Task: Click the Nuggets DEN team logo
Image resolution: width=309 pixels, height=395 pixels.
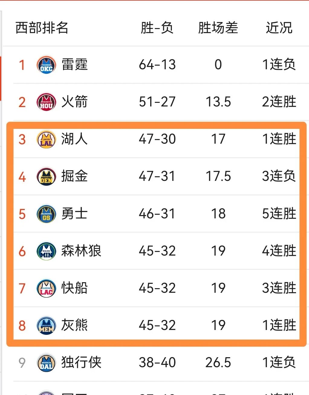Action: point(46,176)
